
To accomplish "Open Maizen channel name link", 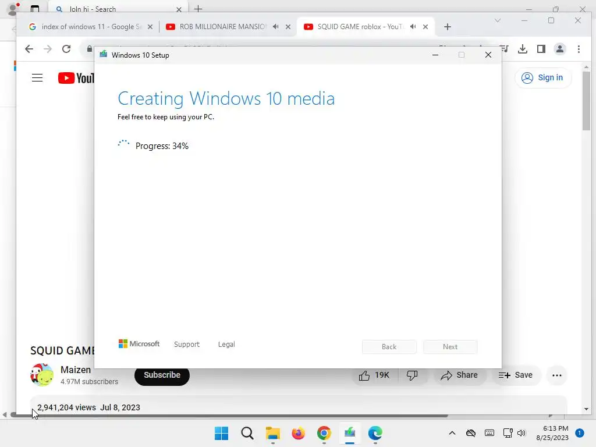I will 76,370.
